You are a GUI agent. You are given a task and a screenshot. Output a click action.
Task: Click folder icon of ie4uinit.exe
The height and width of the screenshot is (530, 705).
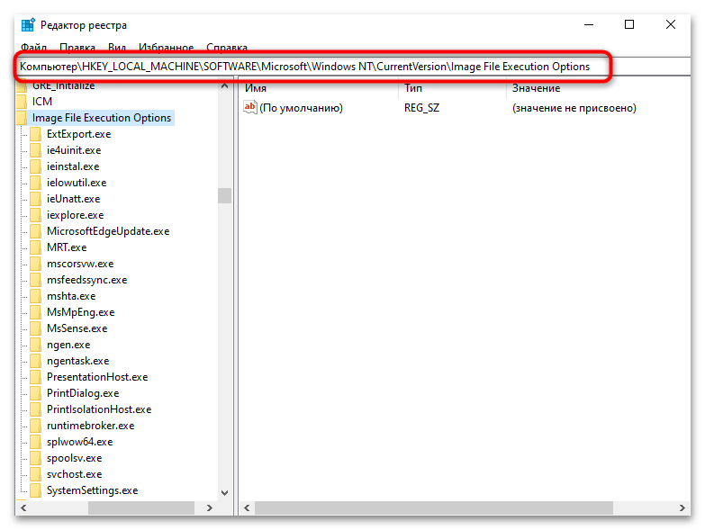click(x=35, y=150)
